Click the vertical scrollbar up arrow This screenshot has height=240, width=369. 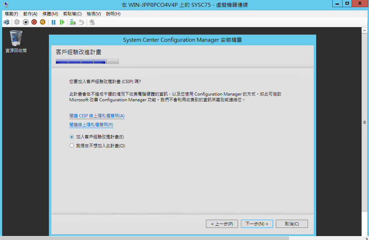[x=364, y=30]
